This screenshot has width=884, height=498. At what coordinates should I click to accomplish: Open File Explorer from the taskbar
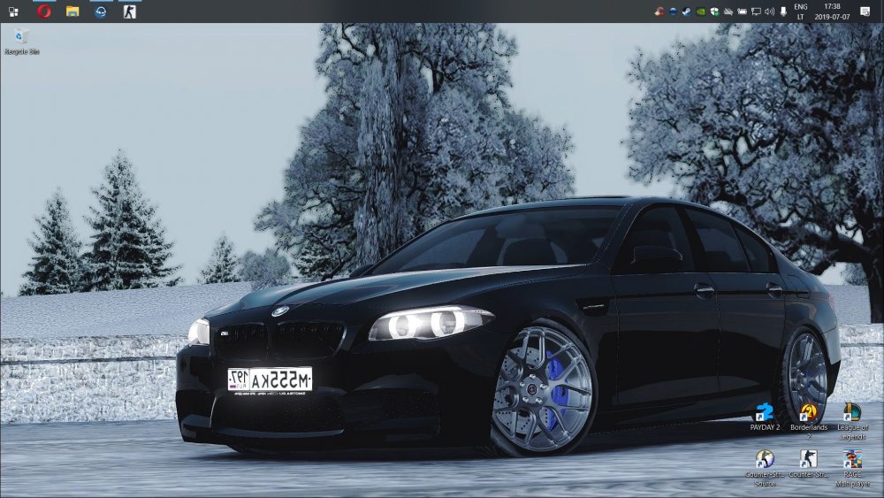pyautogui.click(x=72, y=11)
